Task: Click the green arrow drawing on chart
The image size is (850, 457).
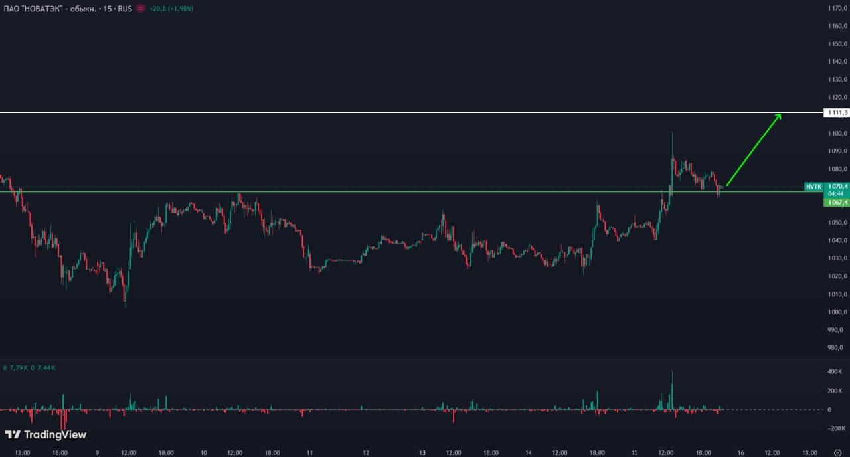Action: [x=754, y=149]
